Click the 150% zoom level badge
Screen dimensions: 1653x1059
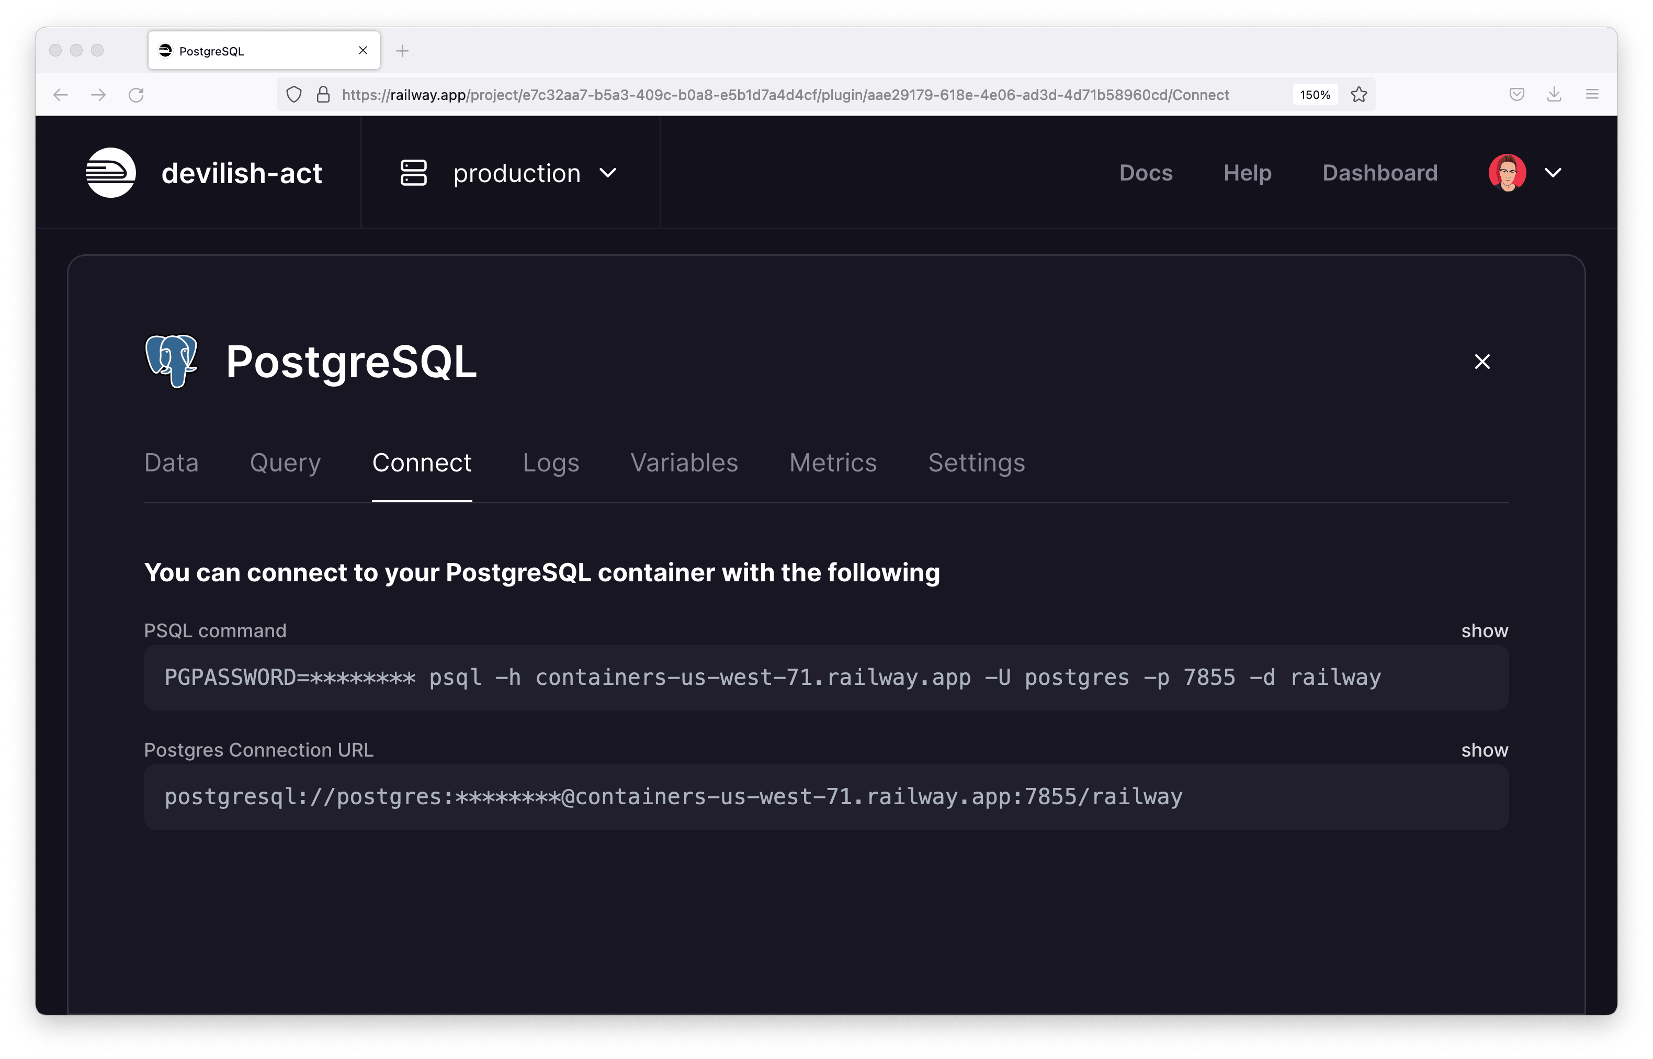(1315, 95)
